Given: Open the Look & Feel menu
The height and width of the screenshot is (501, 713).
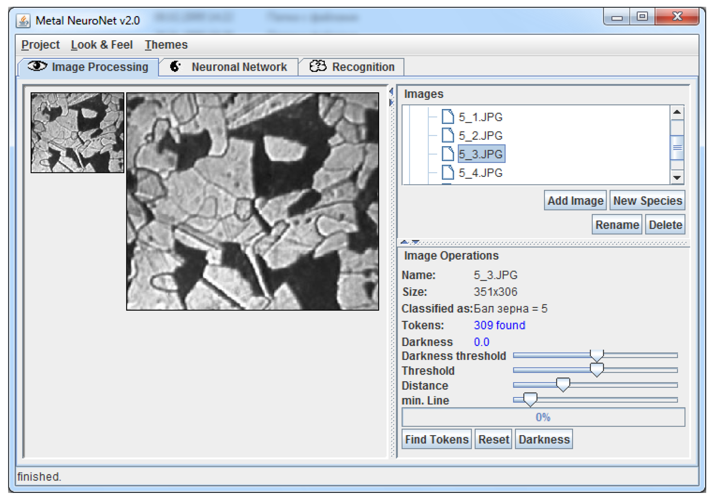Looking at the screenshot, I should click(x=102, y=45).
